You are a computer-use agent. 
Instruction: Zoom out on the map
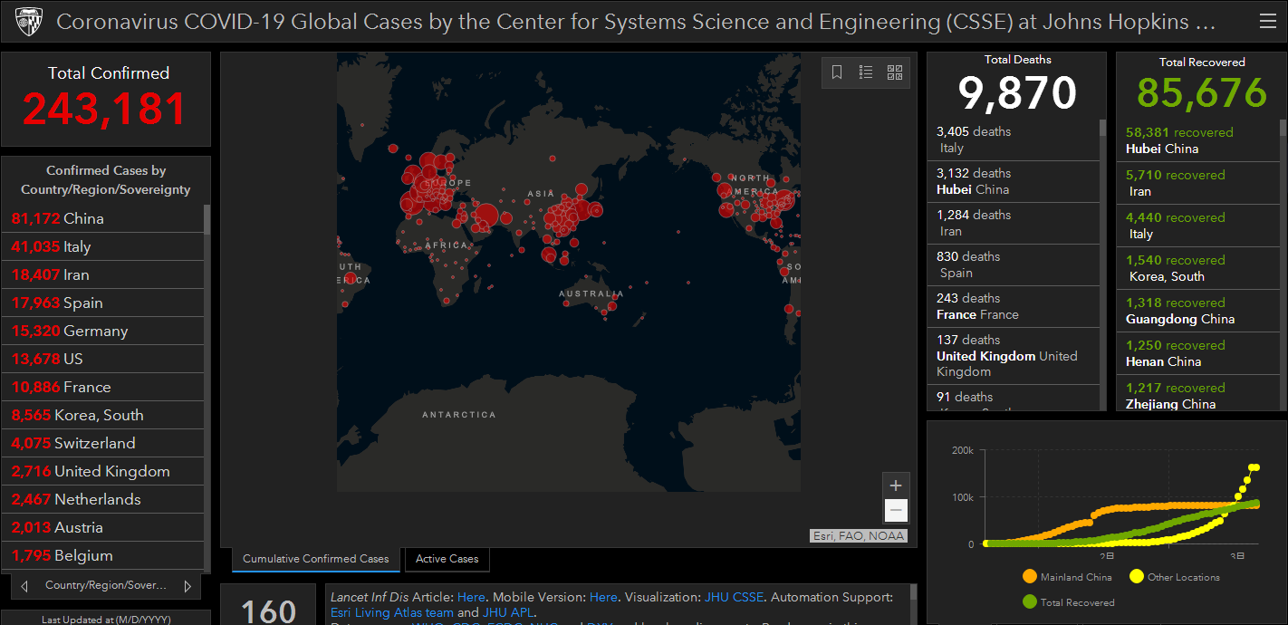896,511
